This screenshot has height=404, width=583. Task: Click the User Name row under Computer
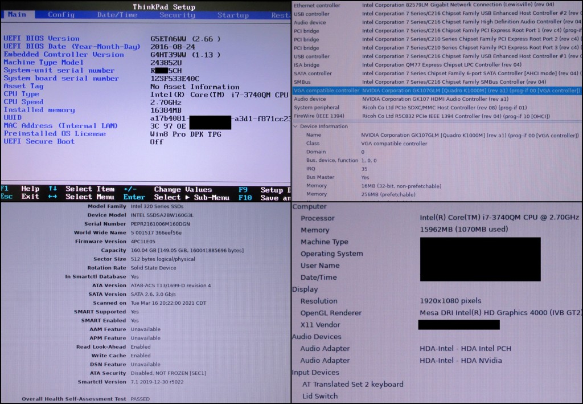click(437, 266)
